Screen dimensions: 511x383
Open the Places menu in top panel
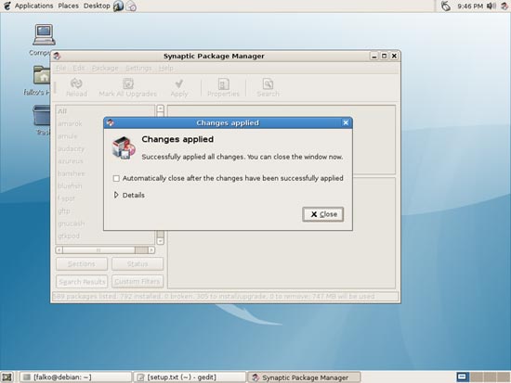coord(69,6)
